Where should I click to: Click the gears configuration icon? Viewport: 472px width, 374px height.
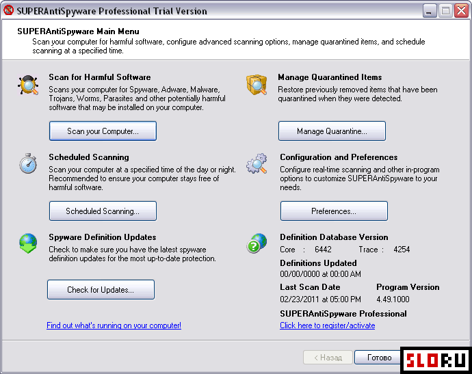[x=257, y=163]
